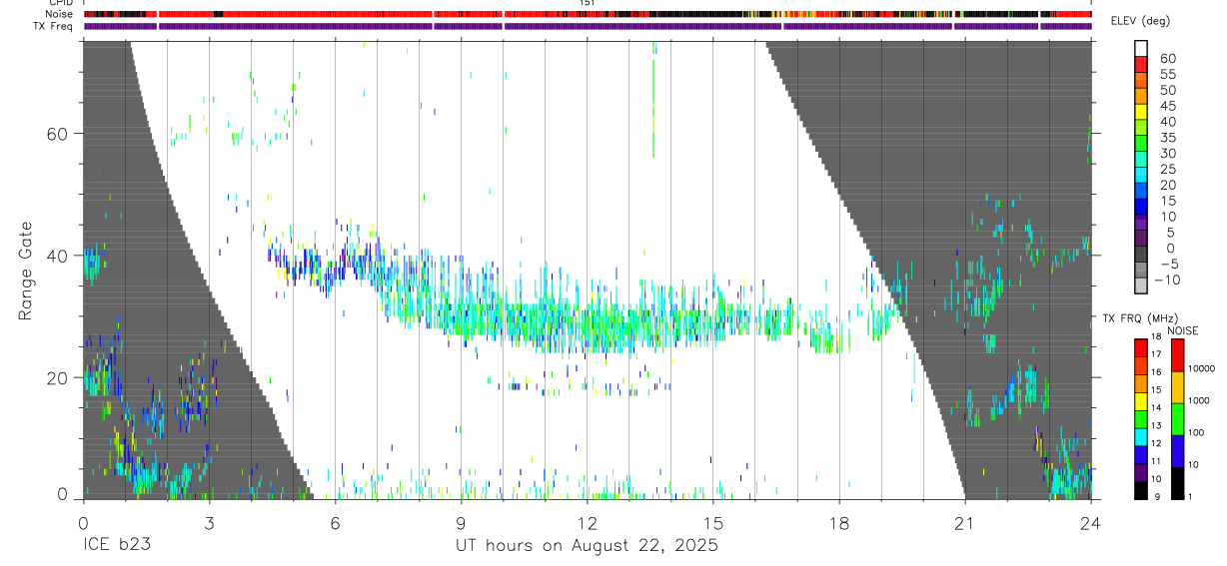
Task: Click the "100" value on NOISE scale
Action: 1194,432
